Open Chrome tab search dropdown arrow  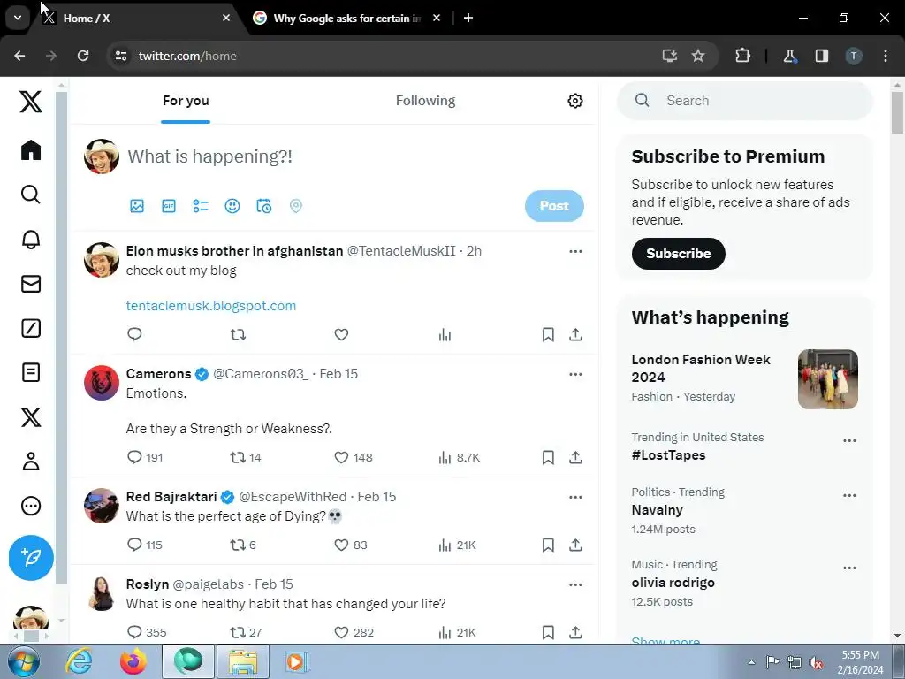pyautogui.click(x=18, y=18)
